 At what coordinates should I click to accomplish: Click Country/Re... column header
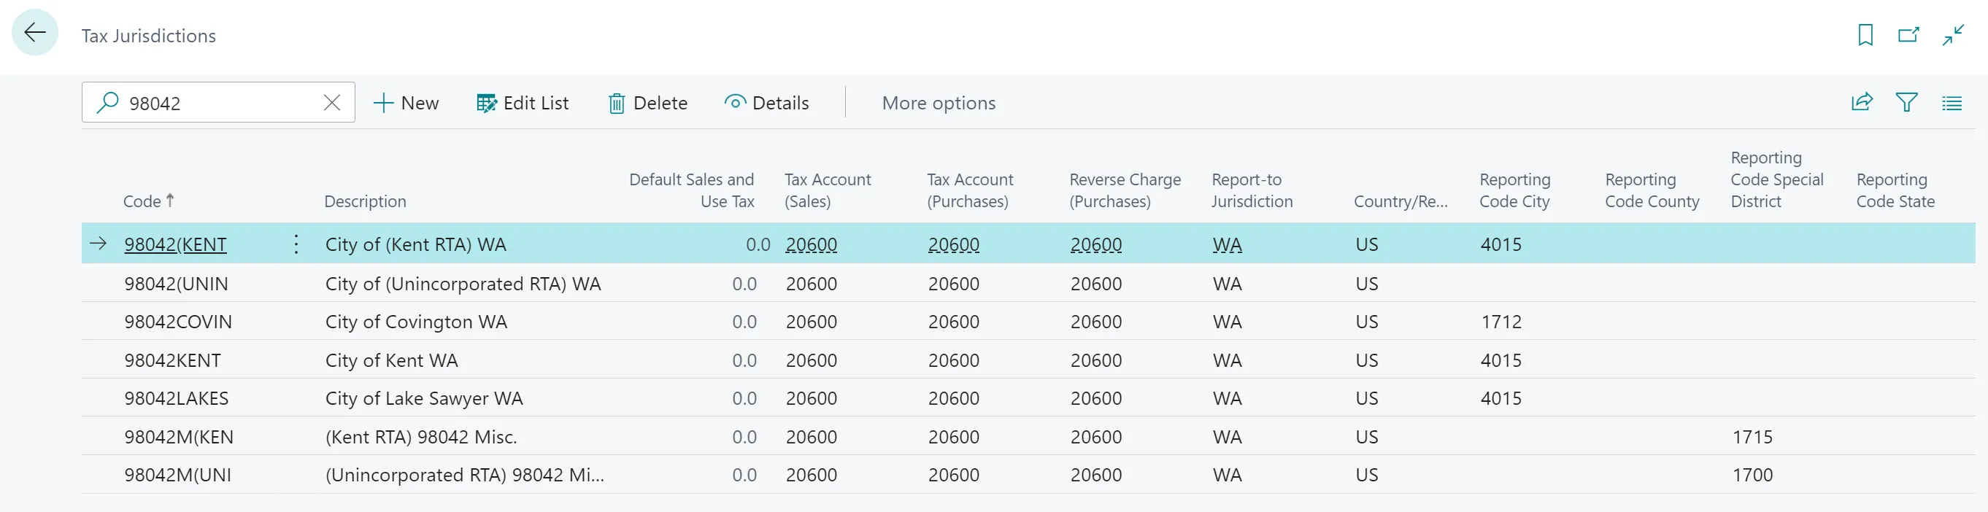(x=1400, y=201)
